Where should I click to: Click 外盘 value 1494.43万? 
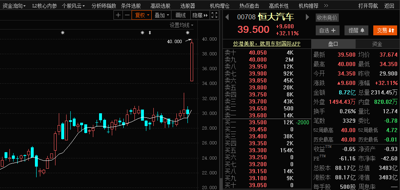342,102
